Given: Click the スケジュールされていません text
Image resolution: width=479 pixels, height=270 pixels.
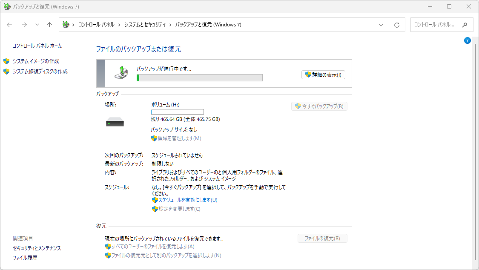Looking at the screenshot, I should (177, 155).
